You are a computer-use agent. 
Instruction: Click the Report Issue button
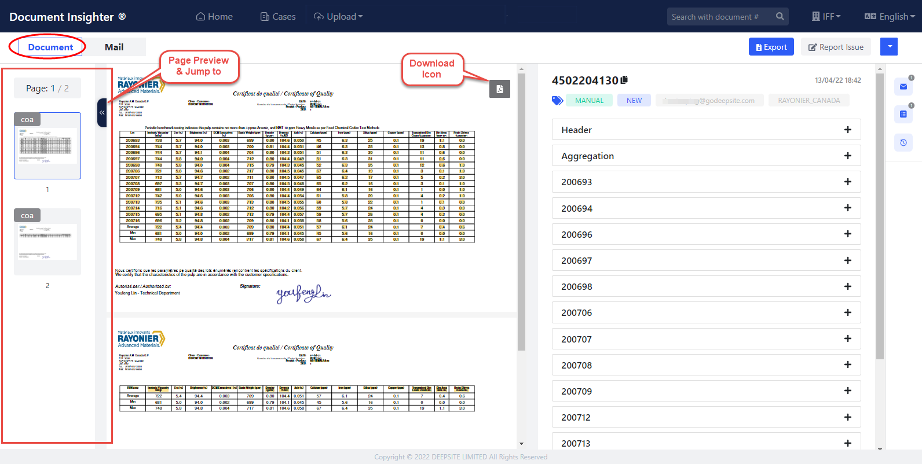835,47
